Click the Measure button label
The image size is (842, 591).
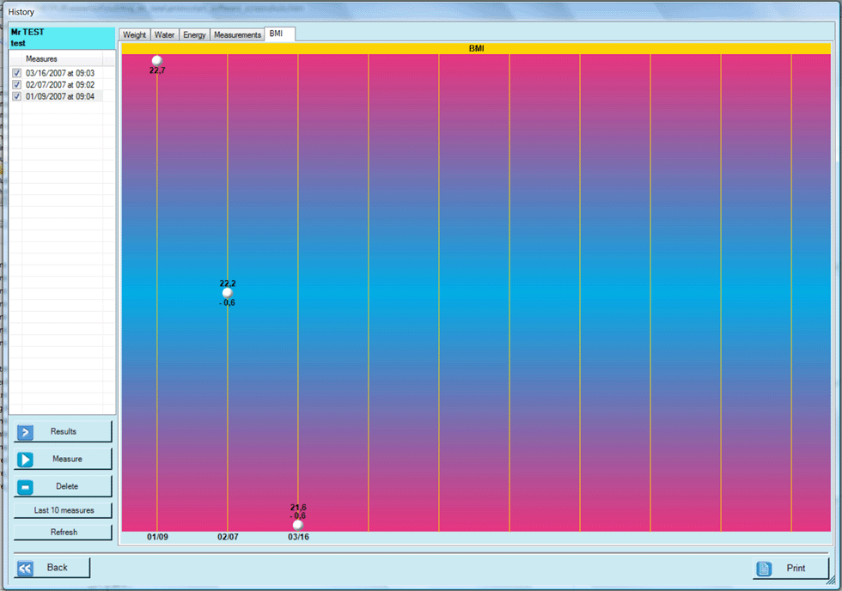(67, 459)
